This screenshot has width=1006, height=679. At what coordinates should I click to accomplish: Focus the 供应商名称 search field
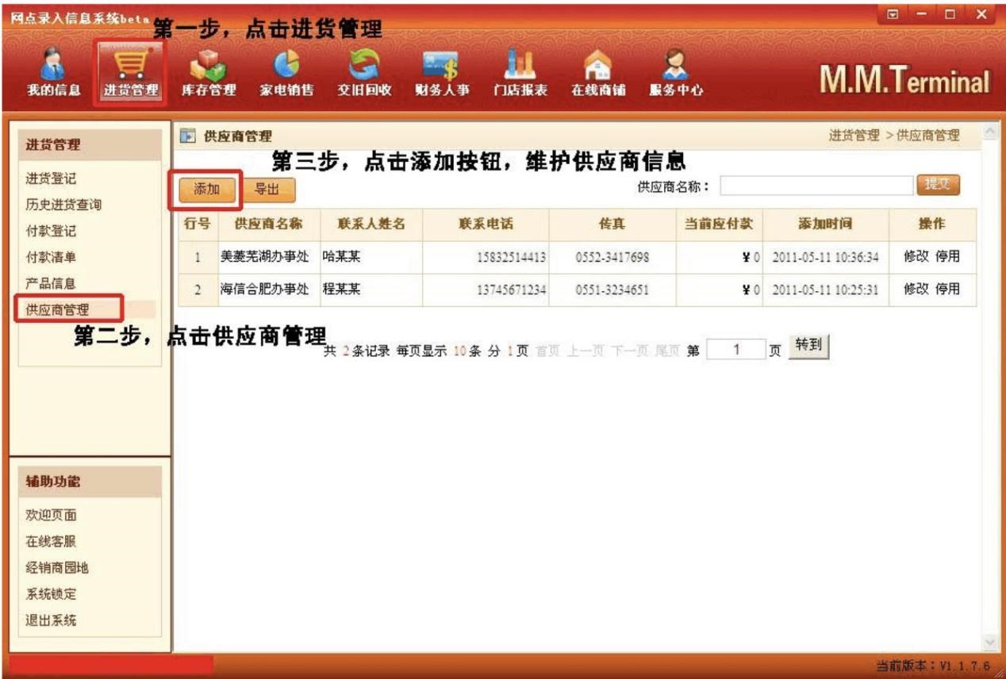point(816,186)
